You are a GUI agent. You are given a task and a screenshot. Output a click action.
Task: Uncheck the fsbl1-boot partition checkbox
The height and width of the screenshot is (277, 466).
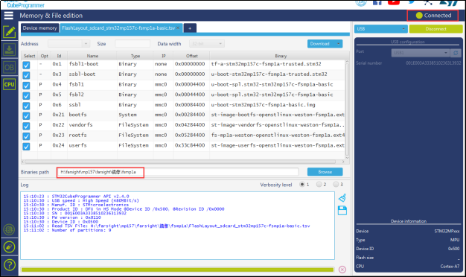pos(27,65)
